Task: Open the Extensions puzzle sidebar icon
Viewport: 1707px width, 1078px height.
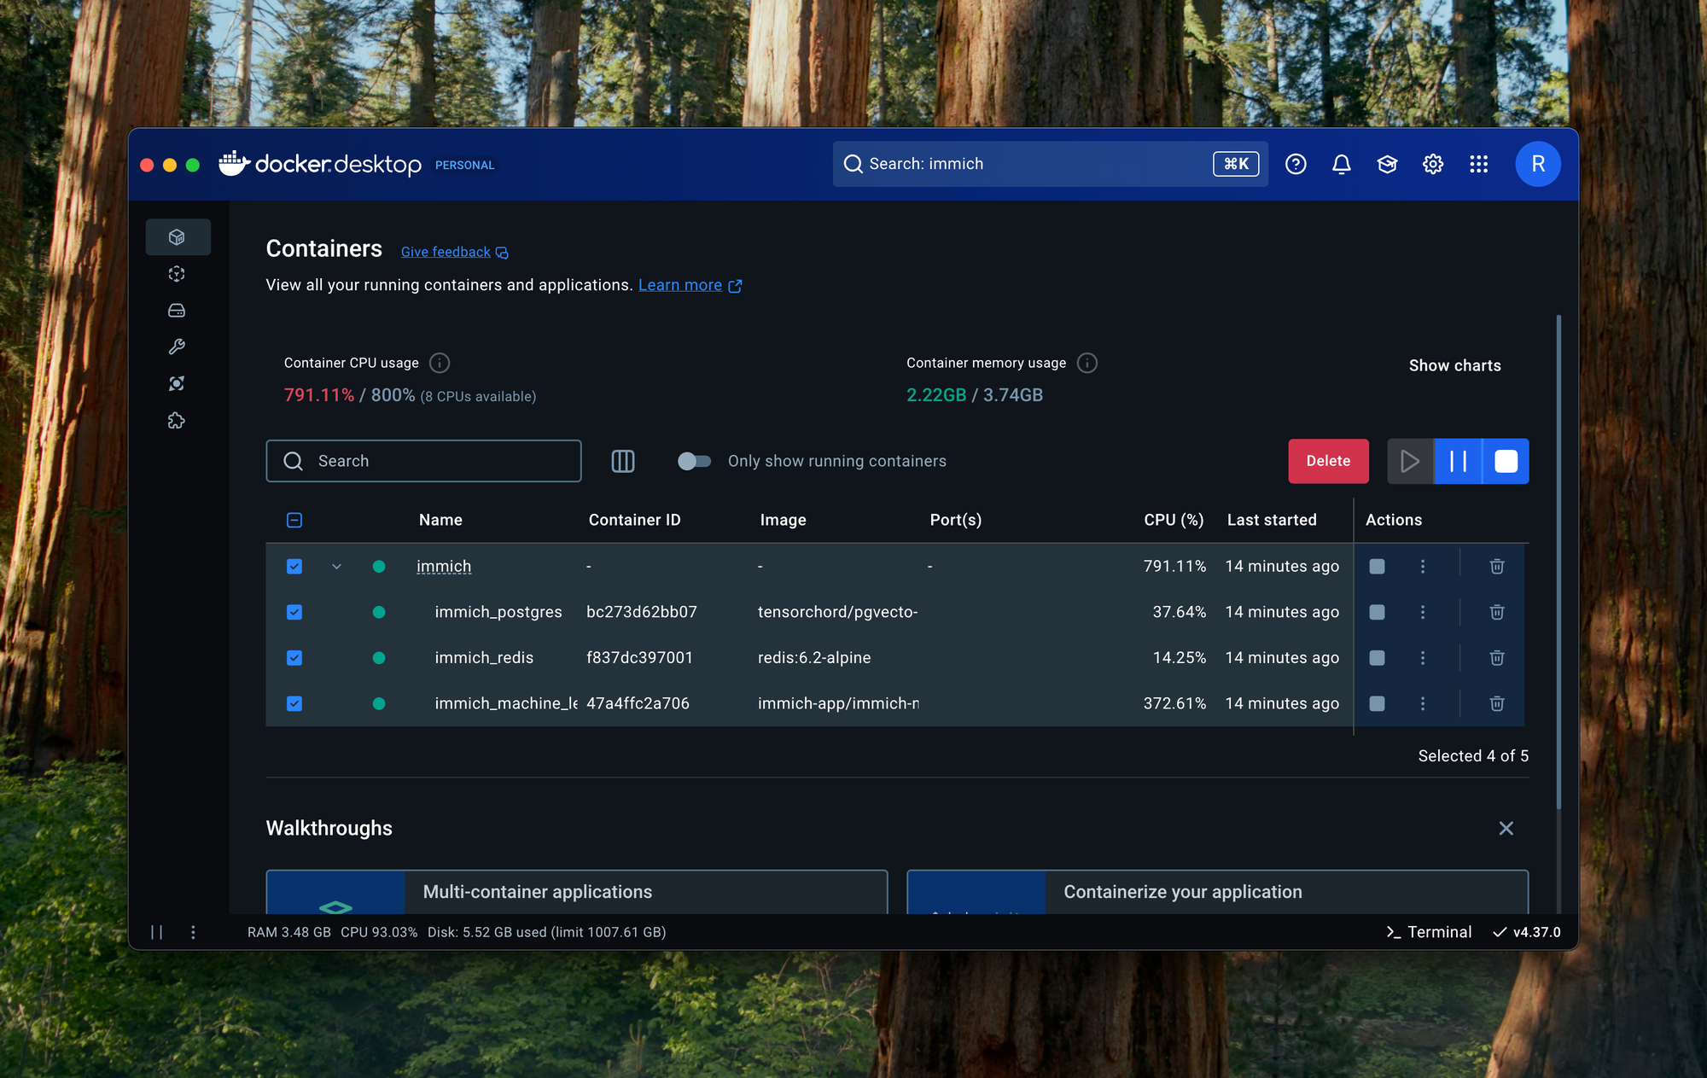Action: (177, 421)
